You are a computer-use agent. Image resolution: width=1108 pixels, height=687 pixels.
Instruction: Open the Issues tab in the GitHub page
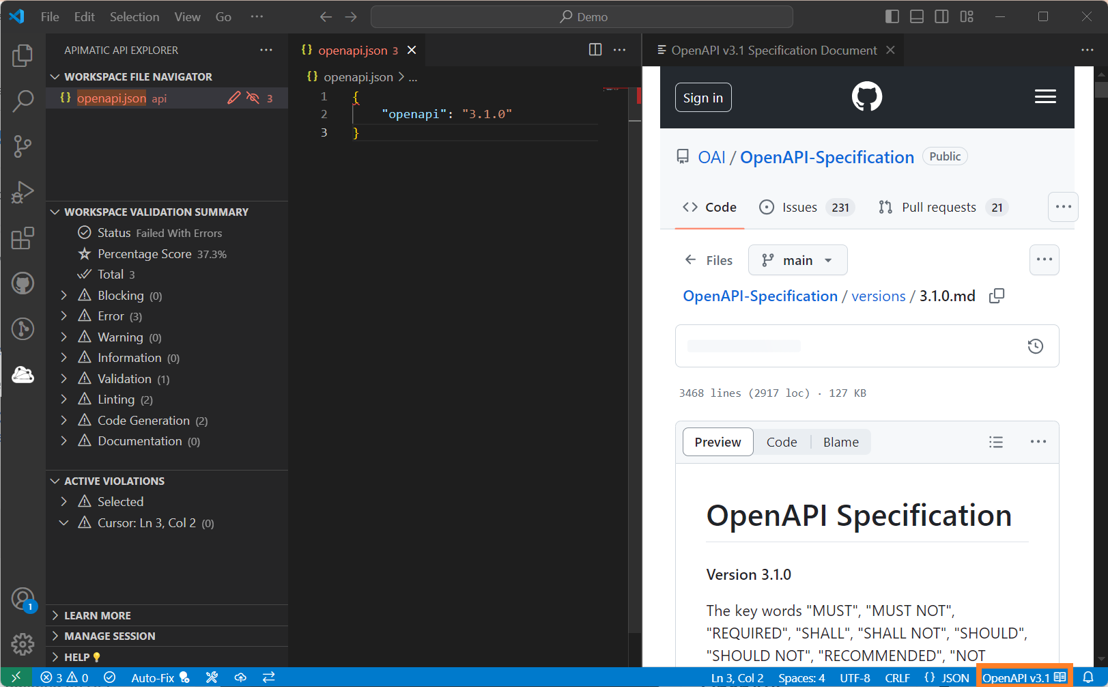coord(806,207)
